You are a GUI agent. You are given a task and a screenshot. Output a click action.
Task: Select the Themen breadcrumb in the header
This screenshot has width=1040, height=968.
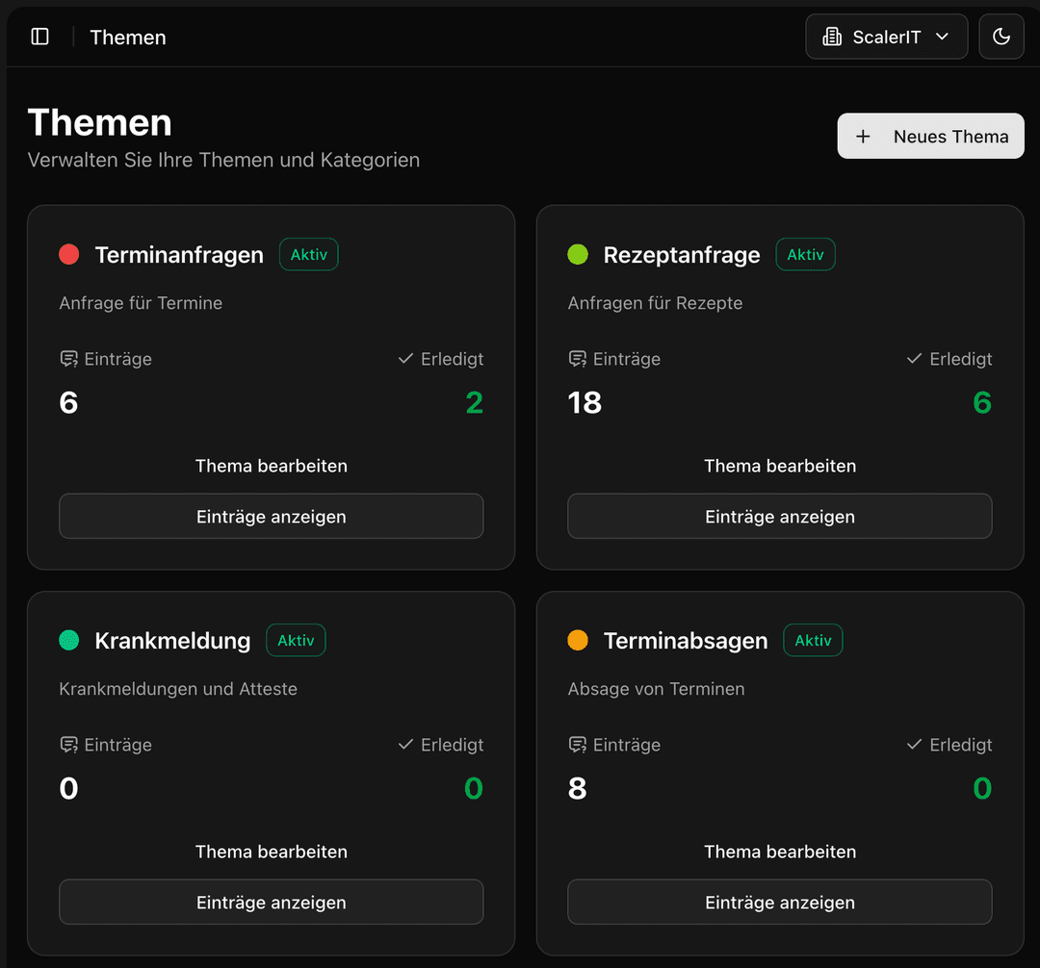[x=128, y=38]
